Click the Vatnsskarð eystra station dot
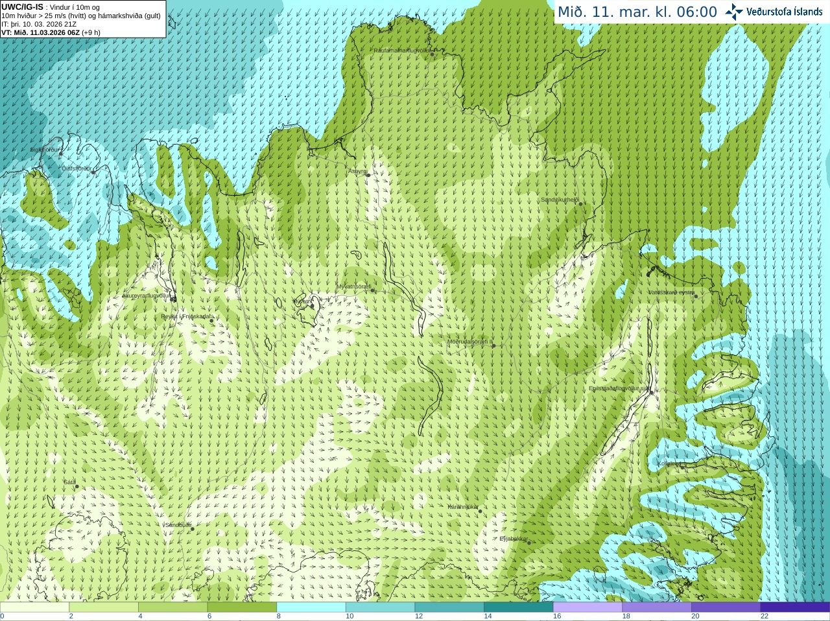The width and height of the screenshot is (830, 621). click(696, 296)
